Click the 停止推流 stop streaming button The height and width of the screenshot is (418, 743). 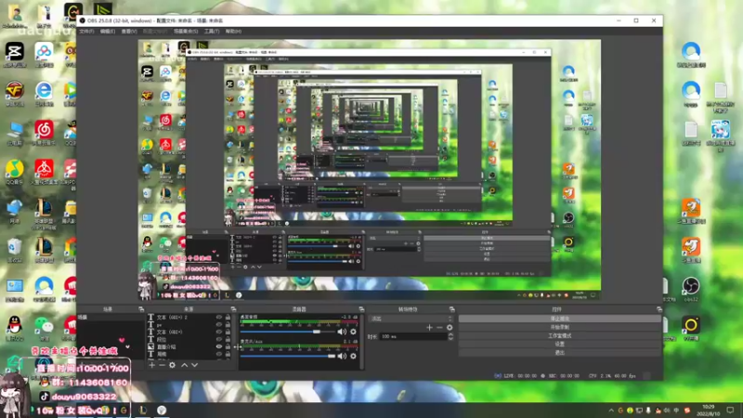[x=560, y=319]
